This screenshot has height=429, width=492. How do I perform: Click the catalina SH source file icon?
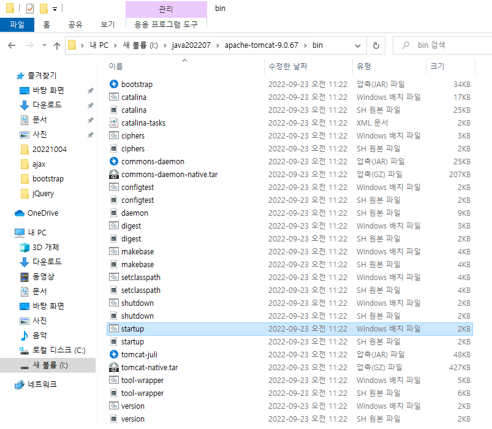[x=113, y=110]
